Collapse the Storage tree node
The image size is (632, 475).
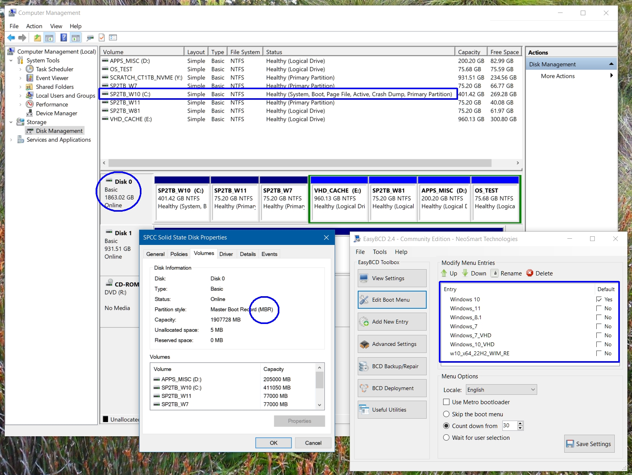(11, 122)
